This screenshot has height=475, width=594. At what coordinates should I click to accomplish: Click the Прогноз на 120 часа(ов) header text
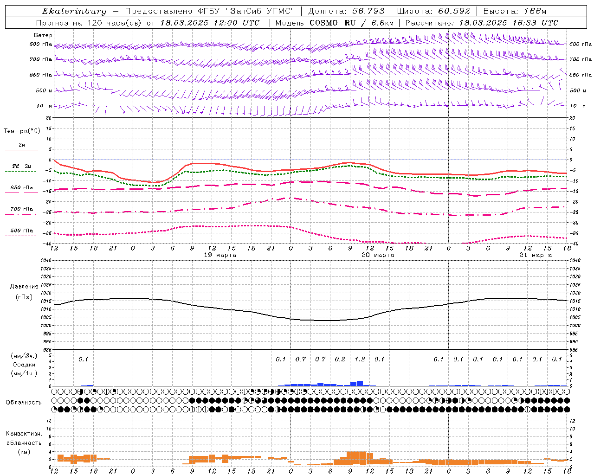click(x=90, y=23)
